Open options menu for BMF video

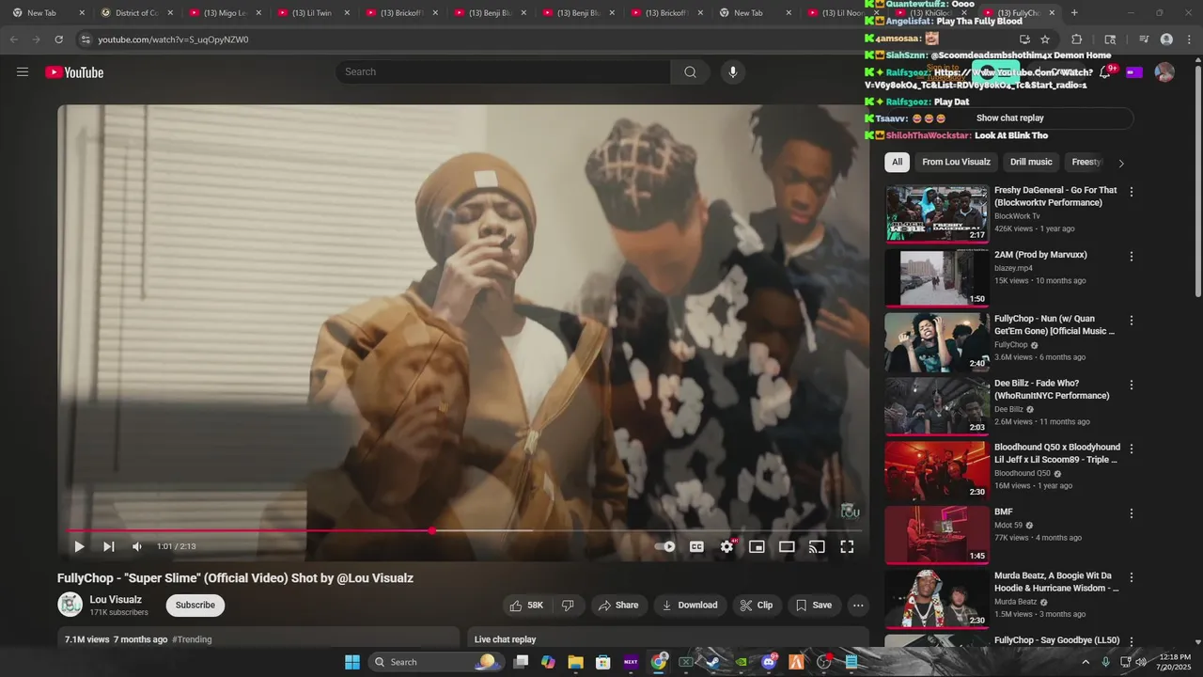(1132, 513)
